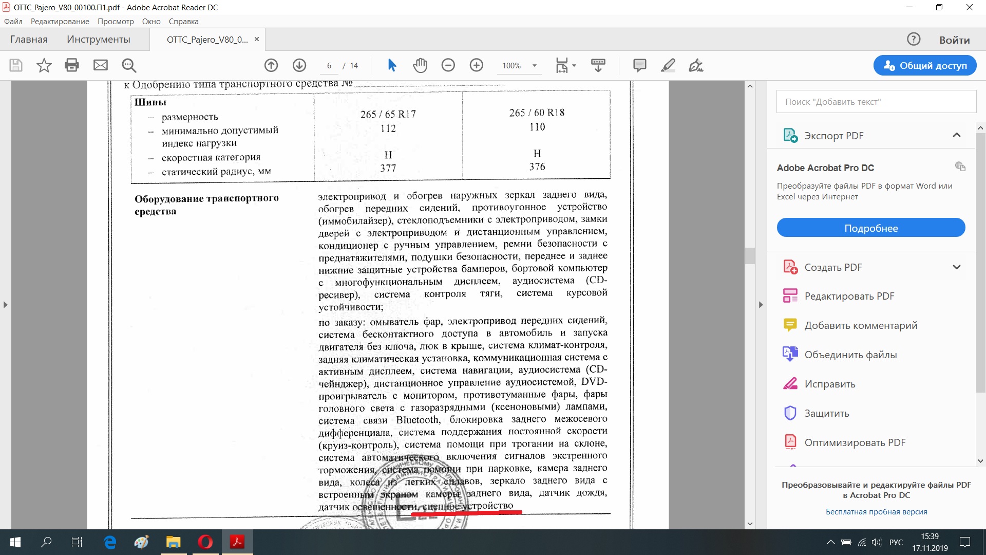Viewport: 986px width, 555px height.
Task: Click the email envelope icon
Action: (101, 65)
